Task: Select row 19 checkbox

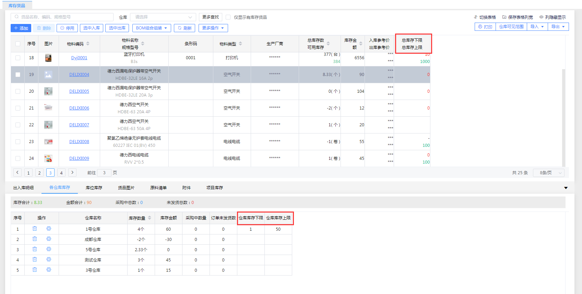Action: tap(18, 75)
